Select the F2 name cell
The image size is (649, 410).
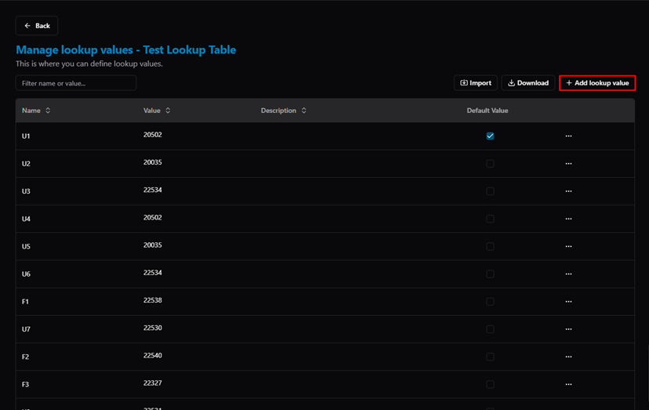pos(25,357)
